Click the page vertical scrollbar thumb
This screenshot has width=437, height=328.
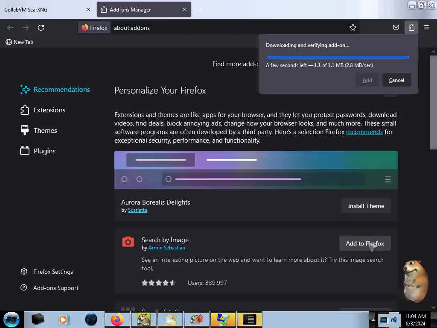tap(433, 102)
